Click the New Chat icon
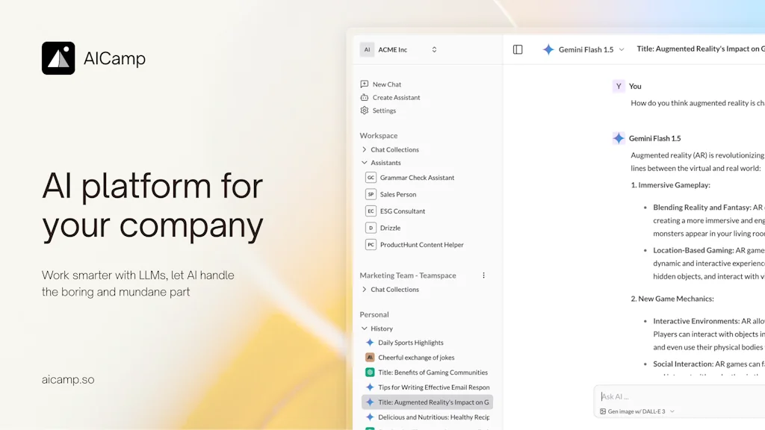The width and height of the screenshot is (765, 430). point(365,84)
